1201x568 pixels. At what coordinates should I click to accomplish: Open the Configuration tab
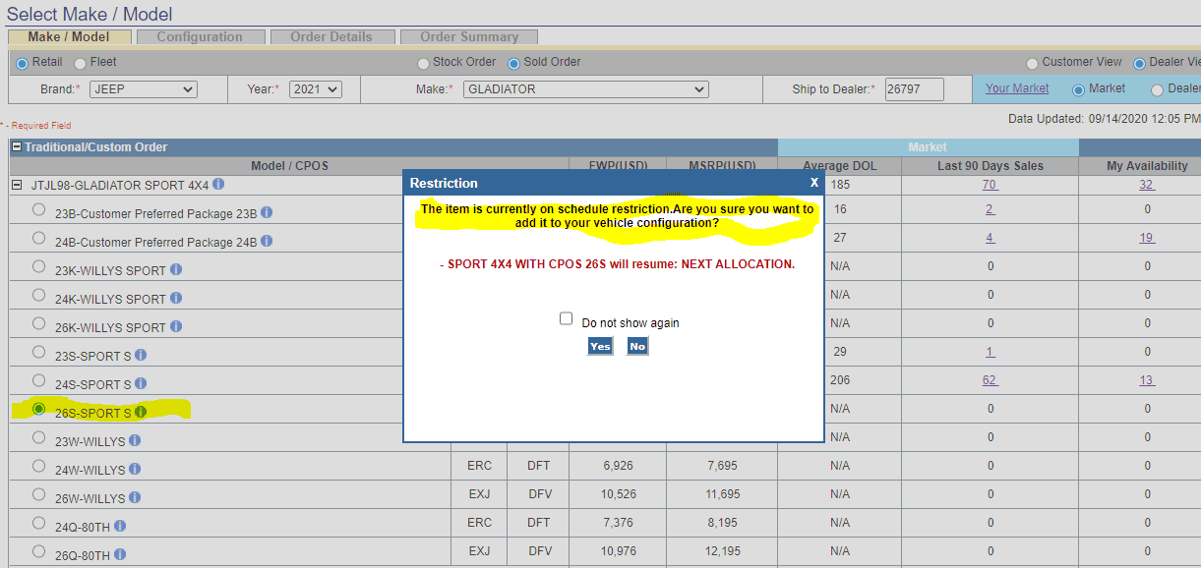click(200, 37)
